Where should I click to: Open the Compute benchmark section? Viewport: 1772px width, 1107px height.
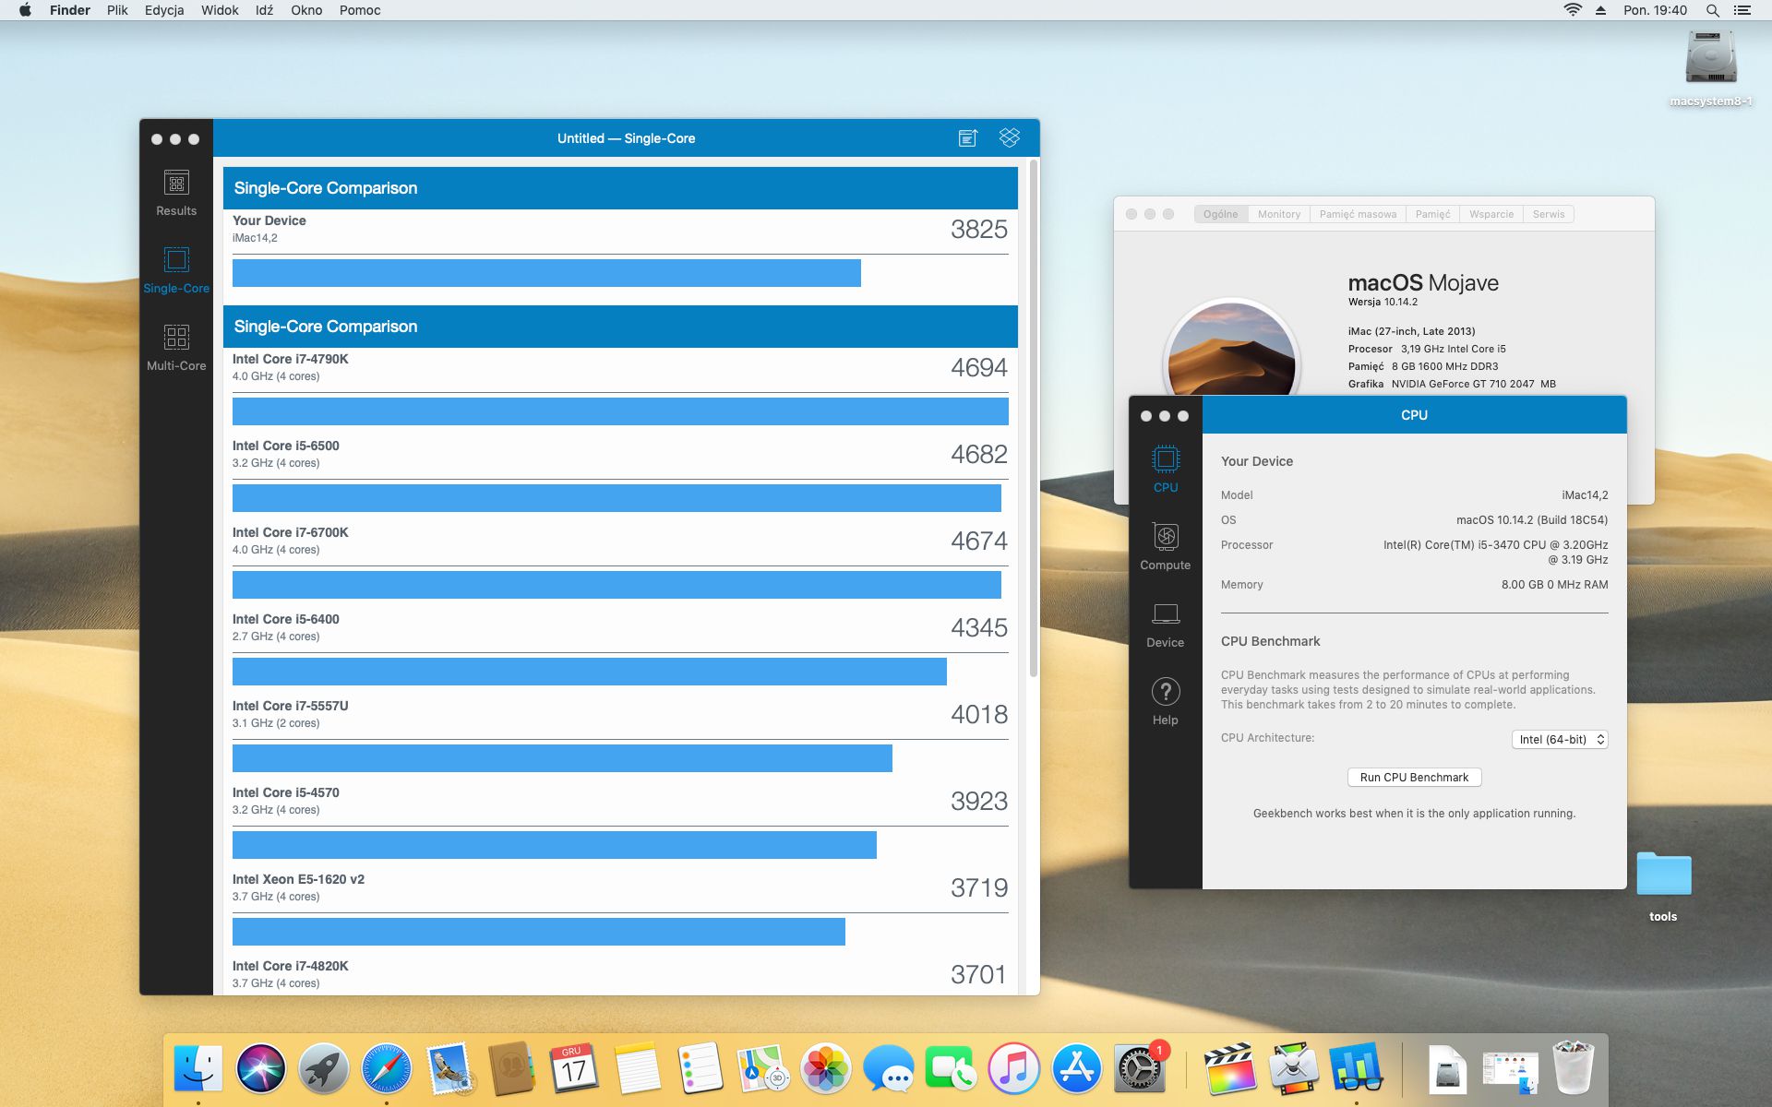tap(1165, 546)
